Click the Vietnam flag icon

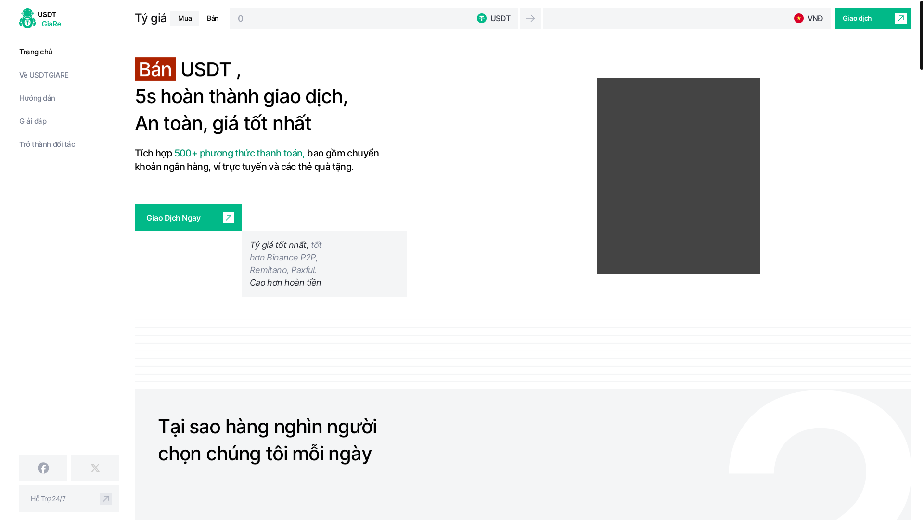799,18
